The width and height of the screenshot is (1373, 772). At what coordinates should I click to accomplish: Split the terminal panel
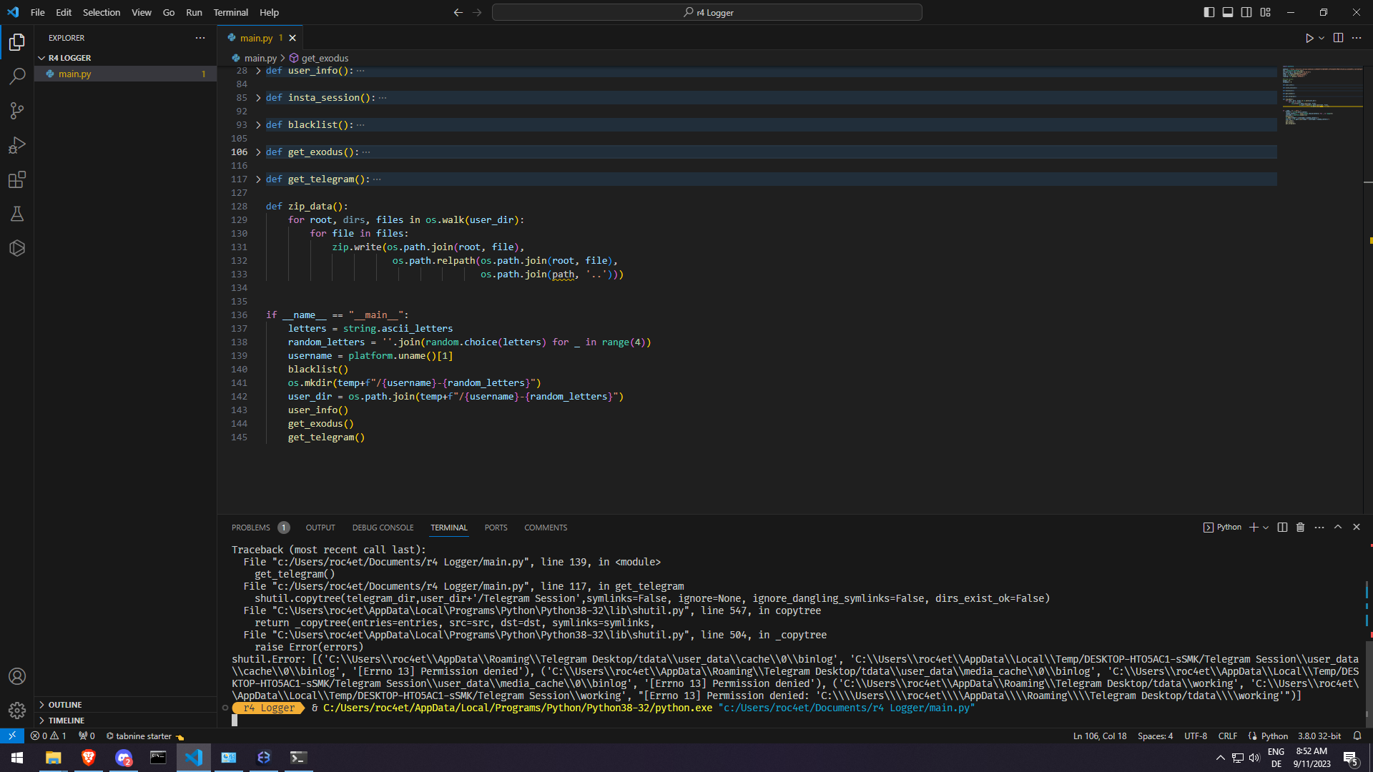tap(1282, 528)
